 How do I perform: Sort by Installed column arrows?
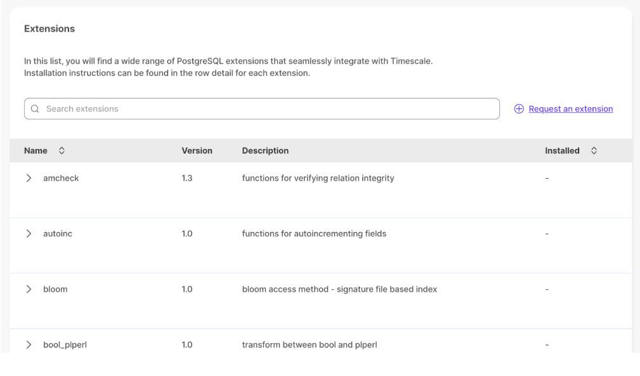pyautogui.click(x=594, y=151)
